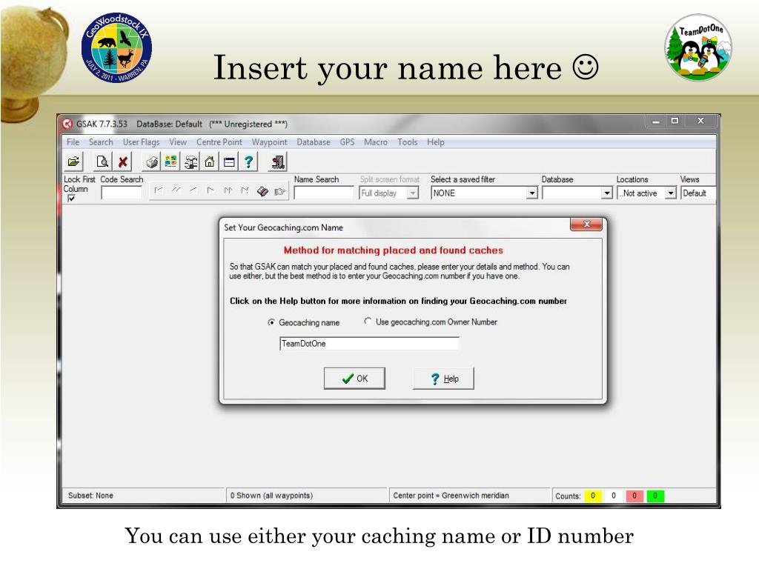Click the page search preview icon

coord(102,162)
